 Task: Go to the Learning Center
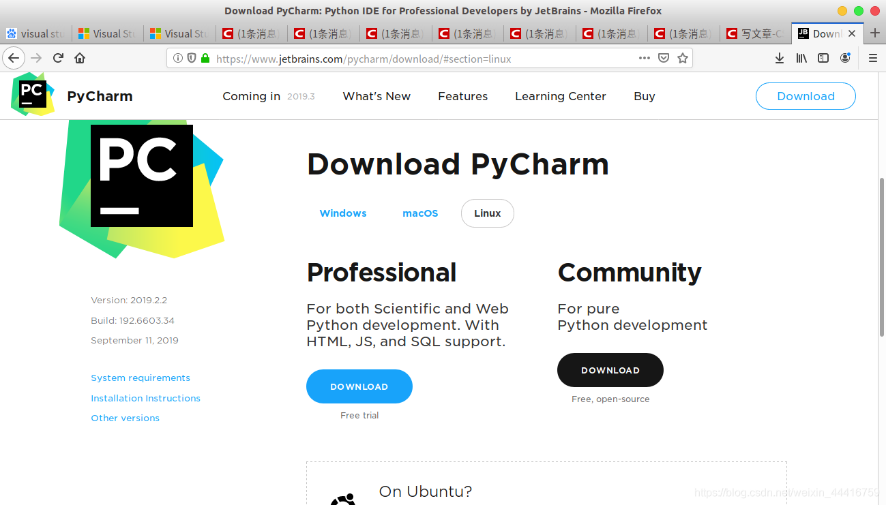pyautogui.click(x=561, y=96)
